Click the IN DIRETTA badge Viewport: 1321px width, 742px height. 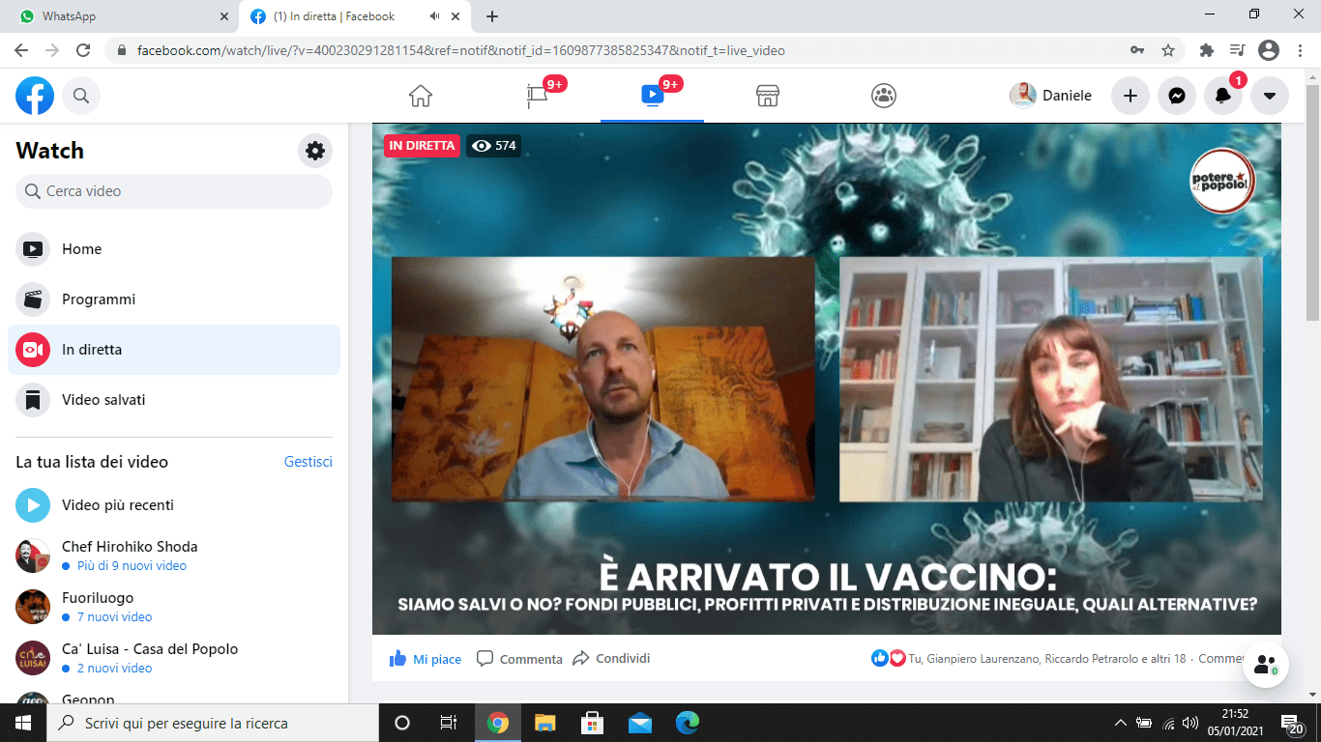point(421,146)
